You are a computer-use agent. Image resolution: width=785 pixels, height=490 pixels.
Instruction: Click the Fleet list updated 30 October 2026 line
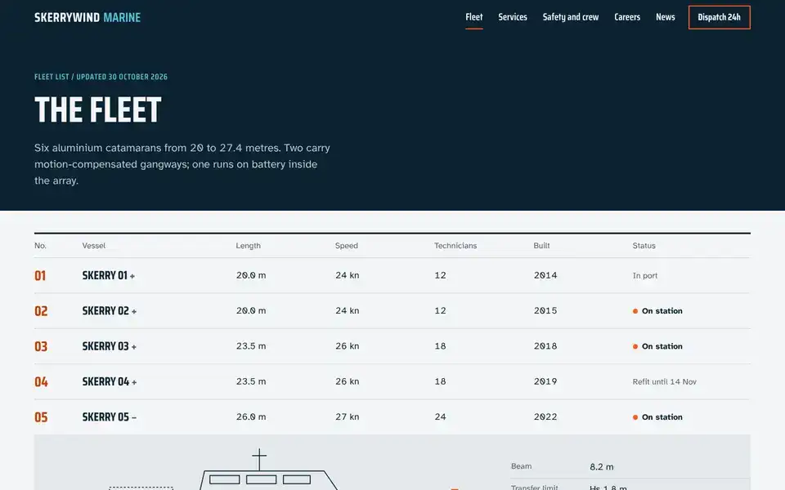point(101,77)
